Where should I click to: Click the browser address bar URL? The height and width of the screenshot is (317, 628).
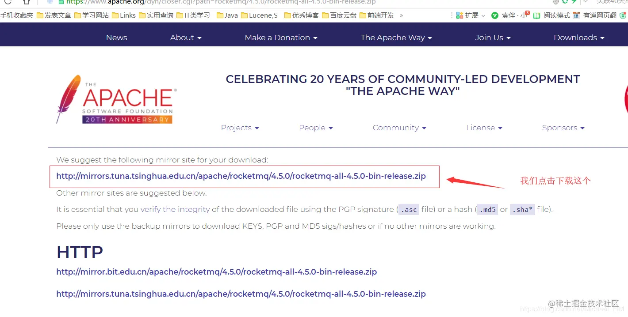[221, 2]
